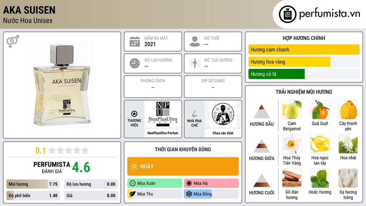Click the Hợp hương chính heading
This screenshot has width=366, height=206.
304,38
